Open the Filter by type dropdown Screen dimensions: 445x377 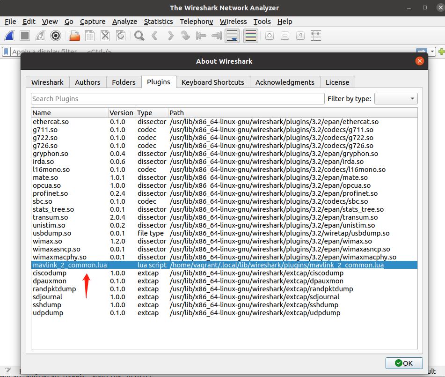(x=396, y=99)
